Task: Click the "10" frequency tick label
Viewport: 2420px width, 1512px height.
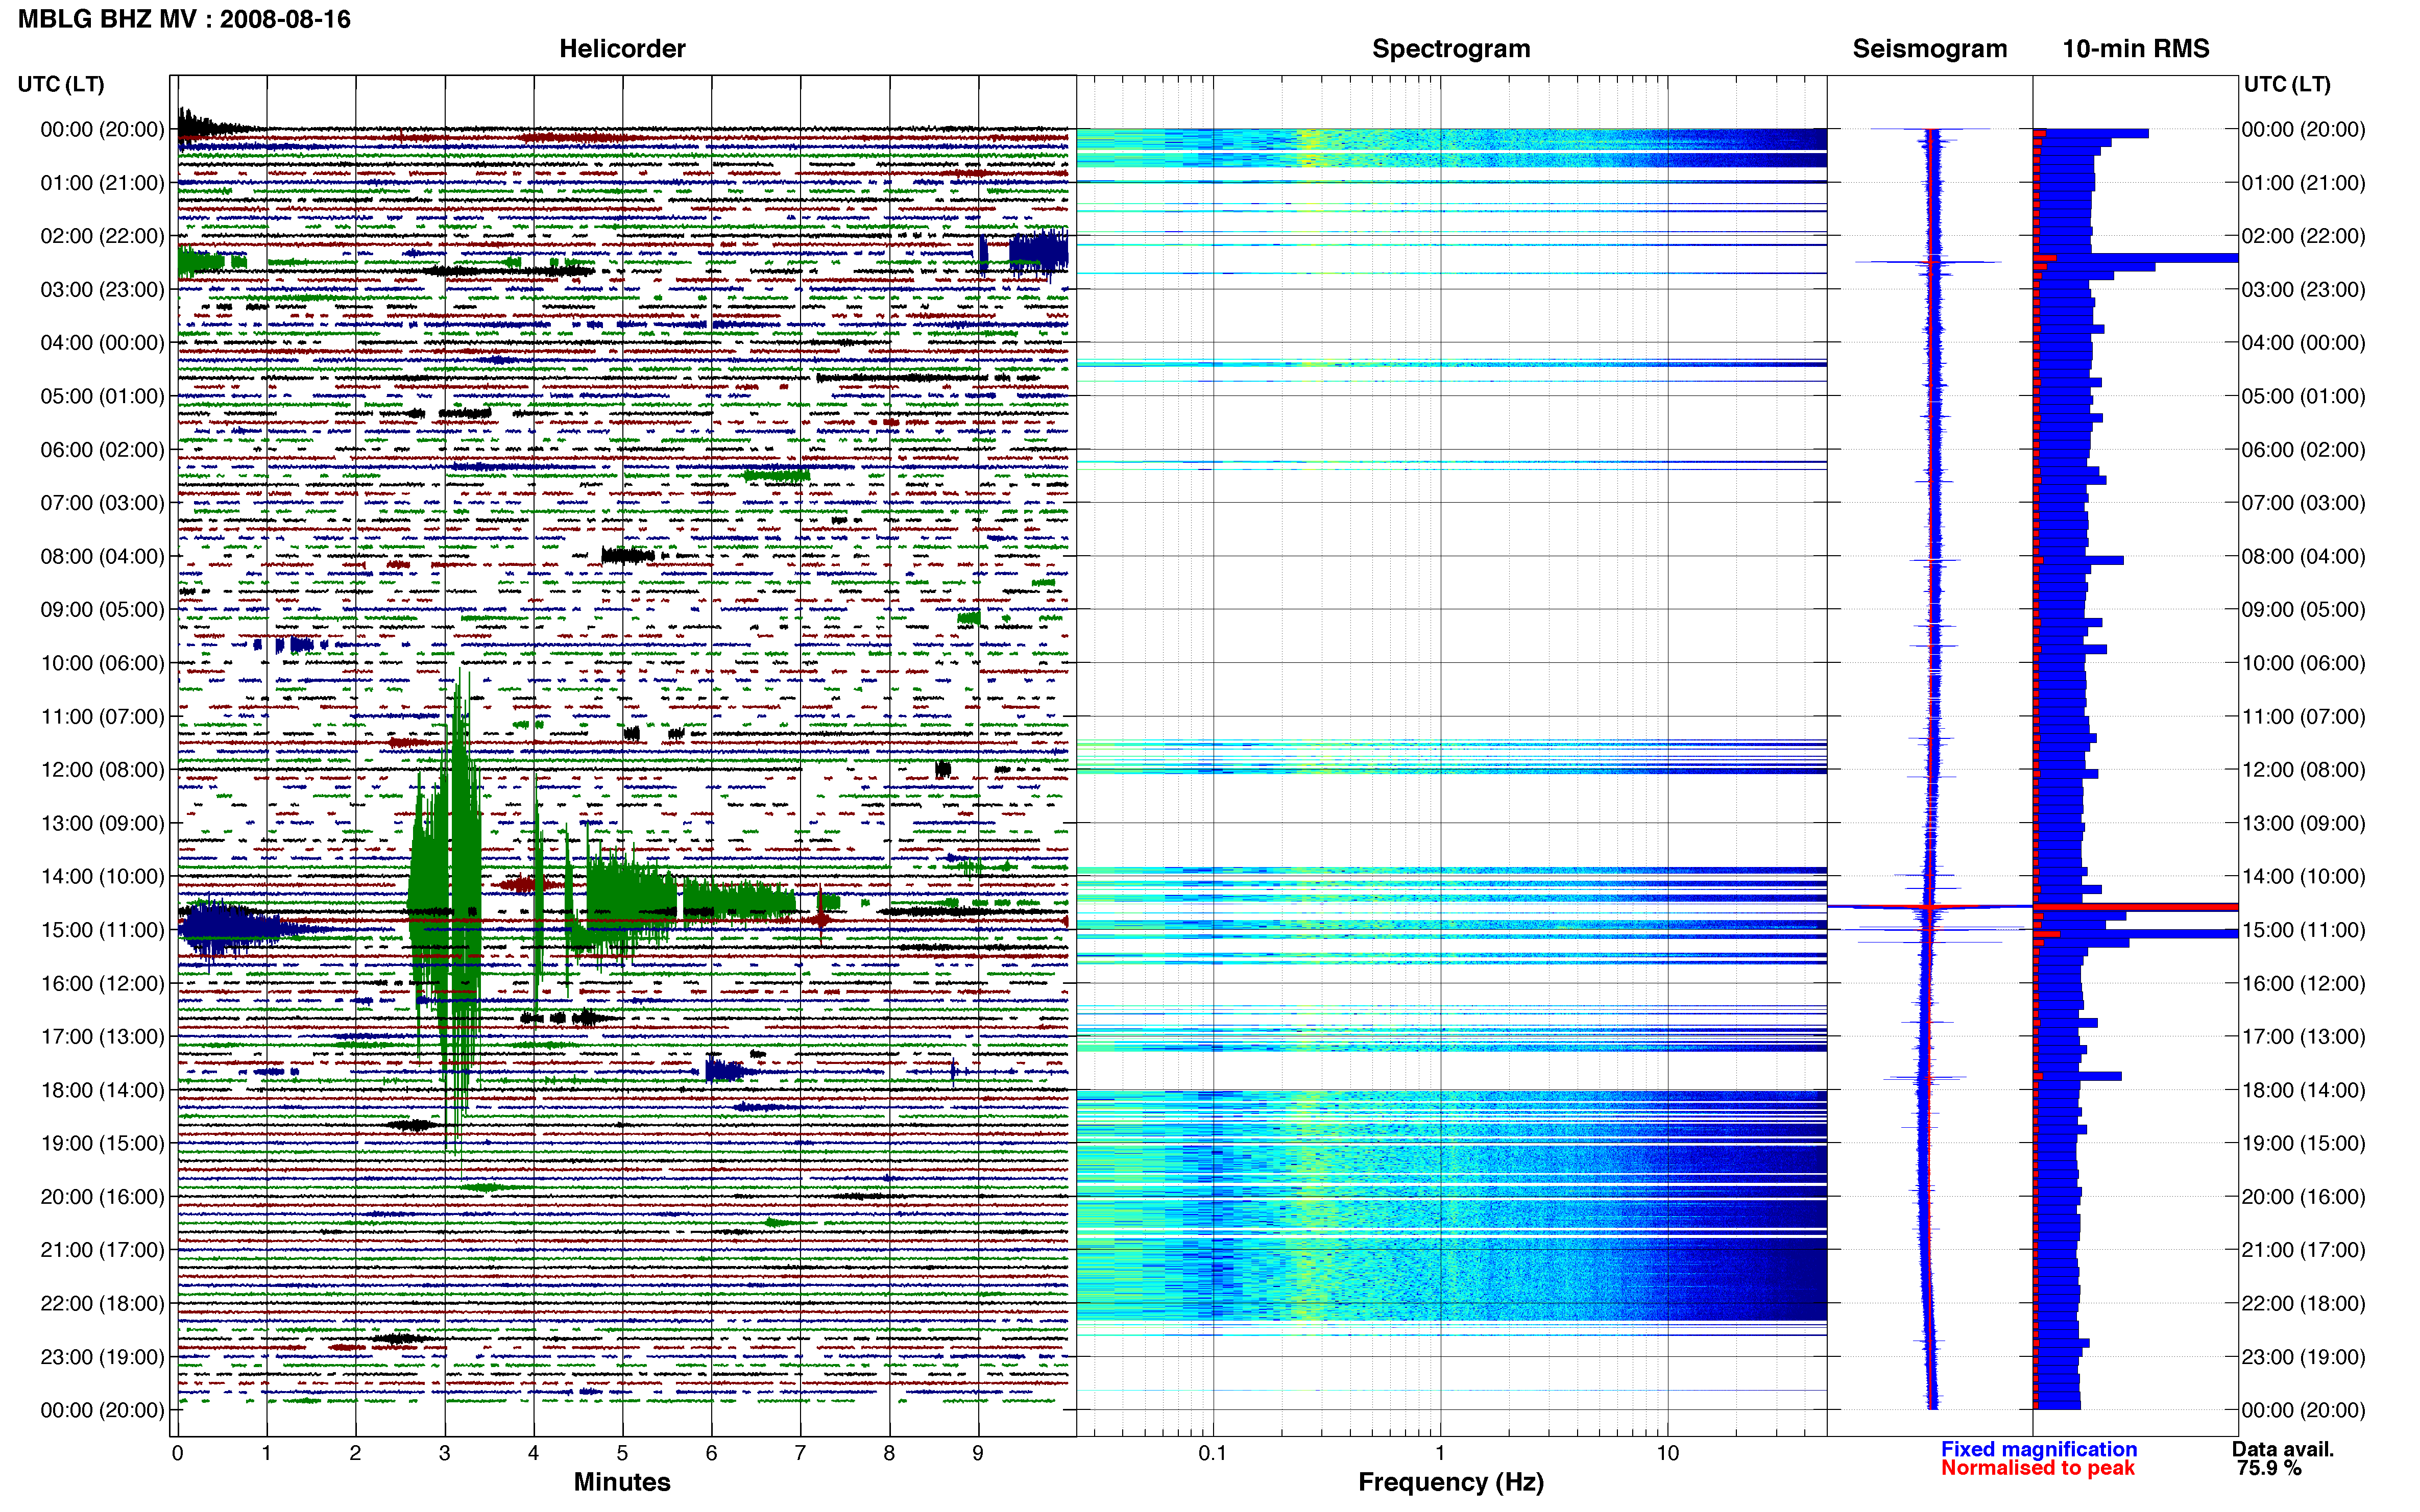Action: (x=1667, y=1453)
